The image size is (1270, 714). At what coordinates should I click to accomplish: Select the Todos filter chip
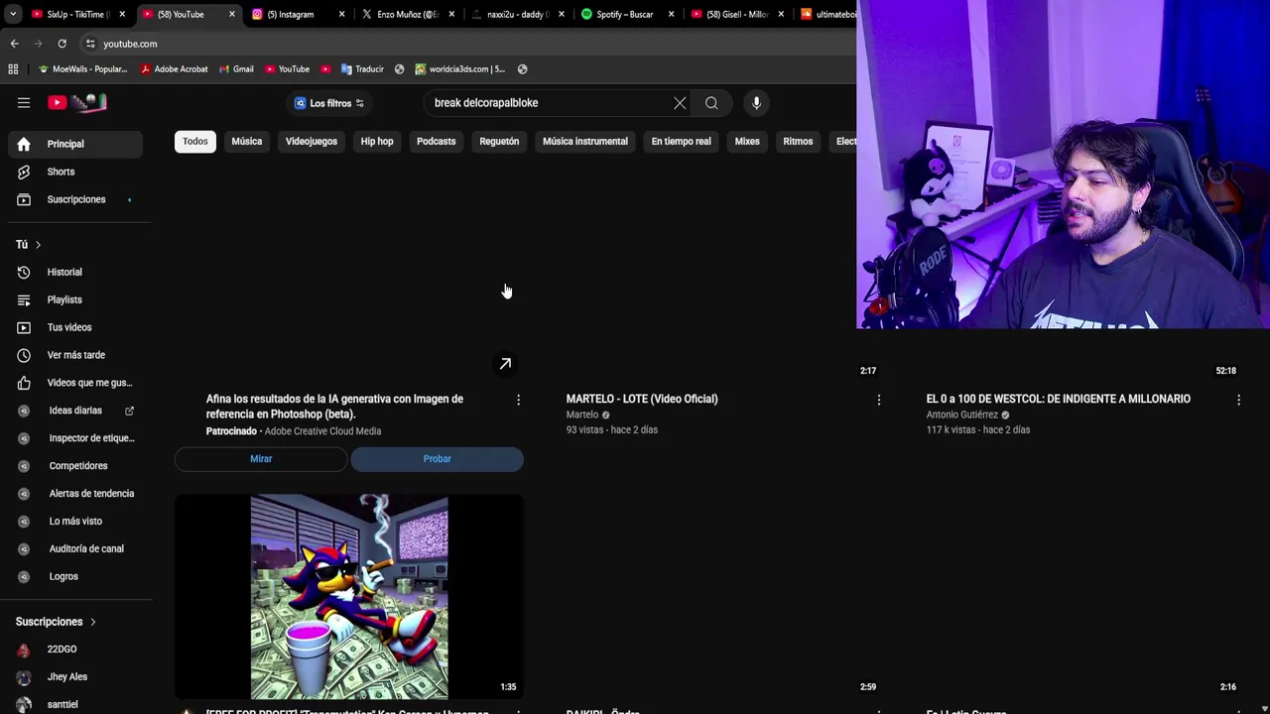click(195, 141)
